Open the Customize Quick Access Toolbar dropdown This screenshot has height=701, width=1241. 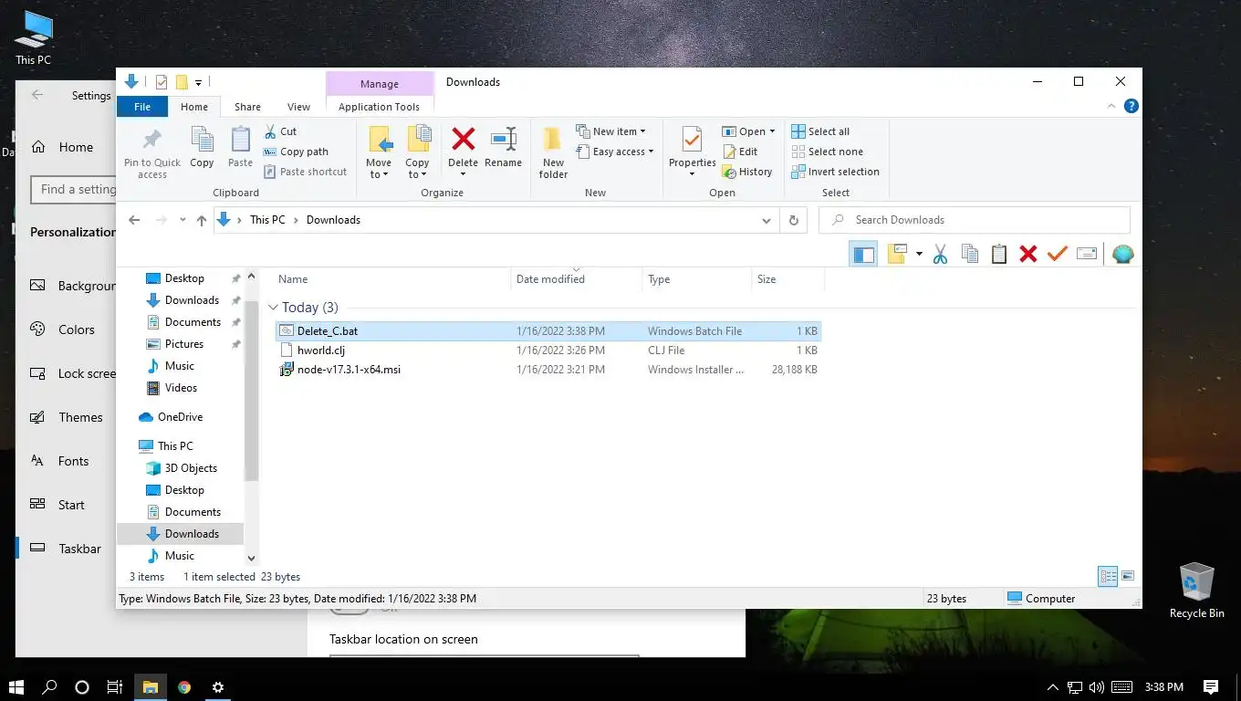pos(198,82)
